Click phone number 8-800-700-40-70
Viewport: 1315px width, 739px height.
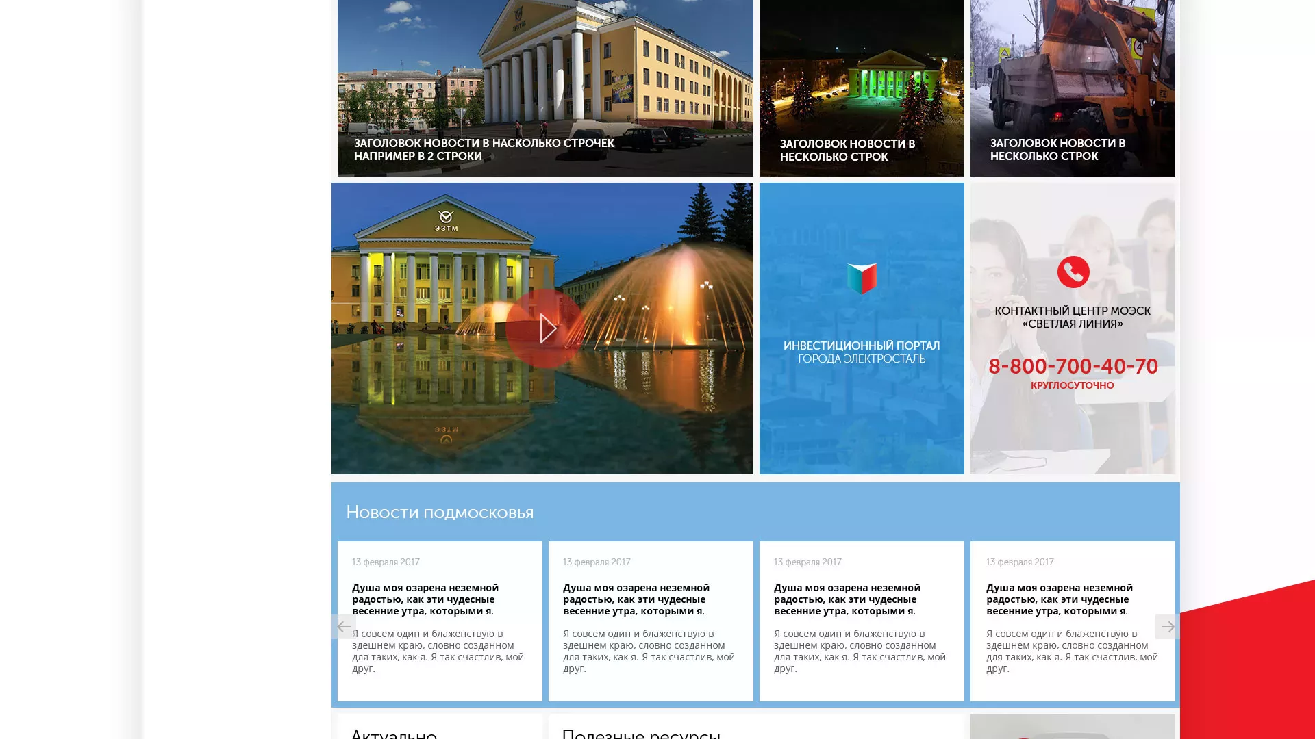[x=1073, y=367]
